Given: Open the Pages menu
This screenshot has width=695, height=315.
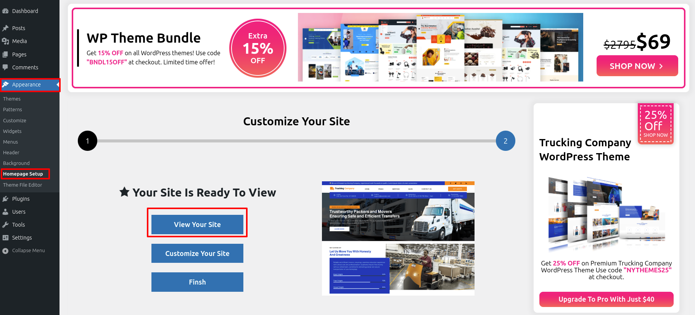Looking at the screenshot, I should (19, 54).
